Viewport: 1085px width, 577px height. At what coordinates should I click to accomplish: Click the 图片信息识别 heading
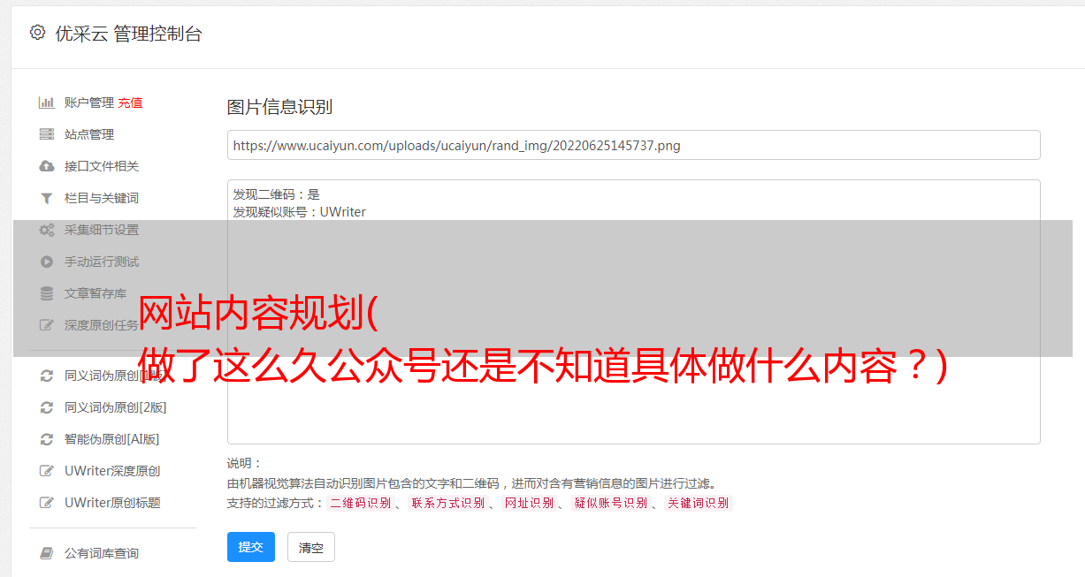(279, 107)
